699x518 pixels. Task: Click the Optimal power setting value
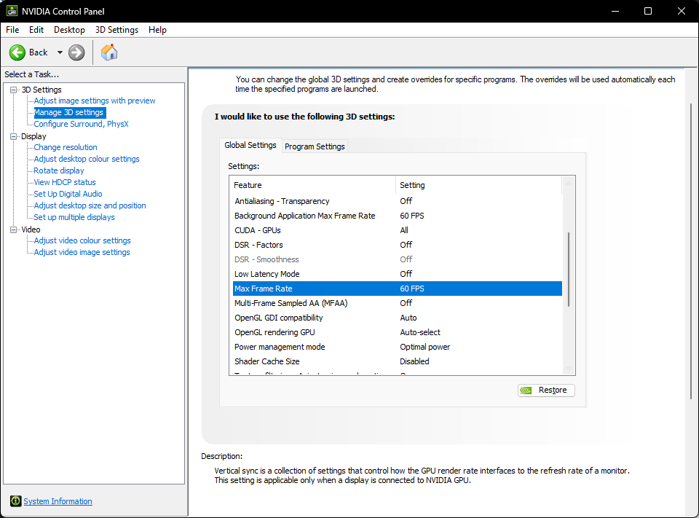click(x=424, y=347)
